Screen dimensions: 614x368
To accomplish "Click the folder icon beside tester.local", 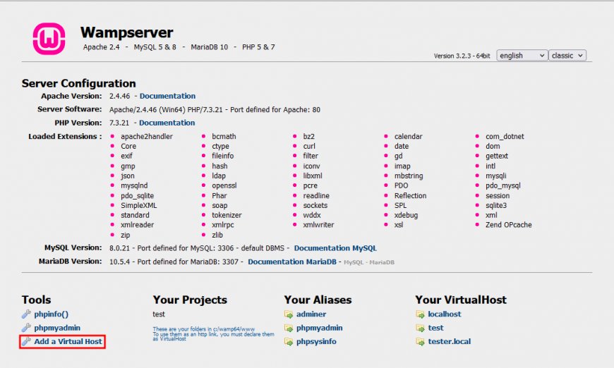I will tap(420, 342).
